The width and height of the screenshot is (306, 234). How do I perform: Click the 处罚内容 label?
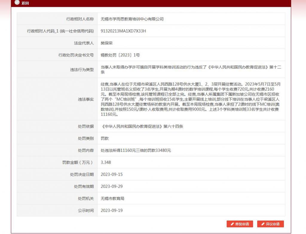tap(86, 150)
